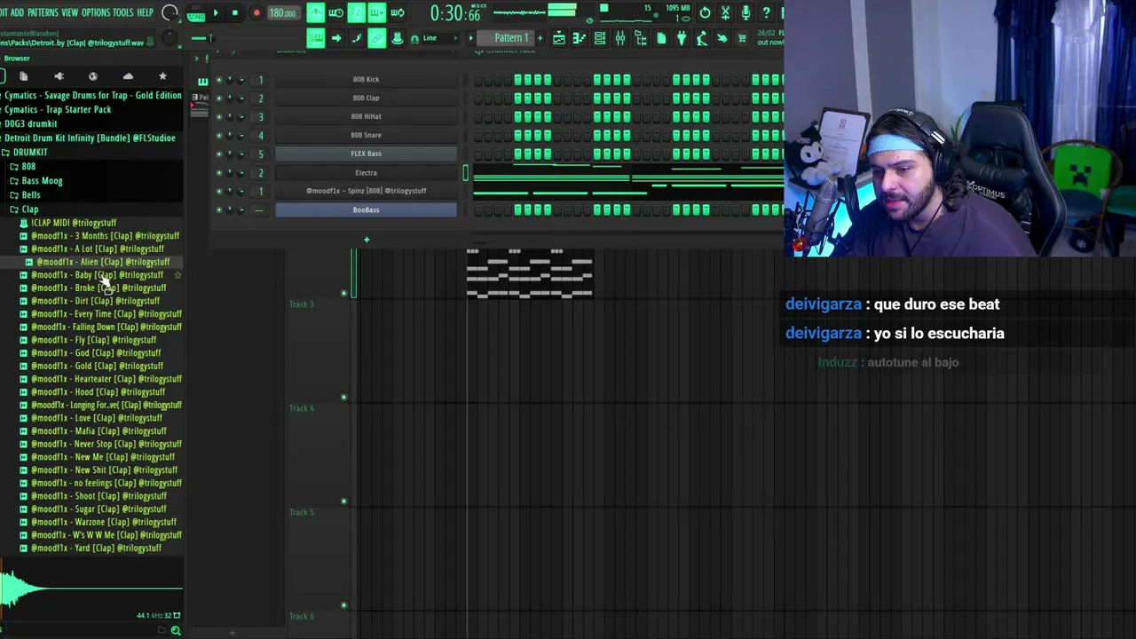Click the question mark help icon
The image size is (1136, 639).
tap(766, 12)
